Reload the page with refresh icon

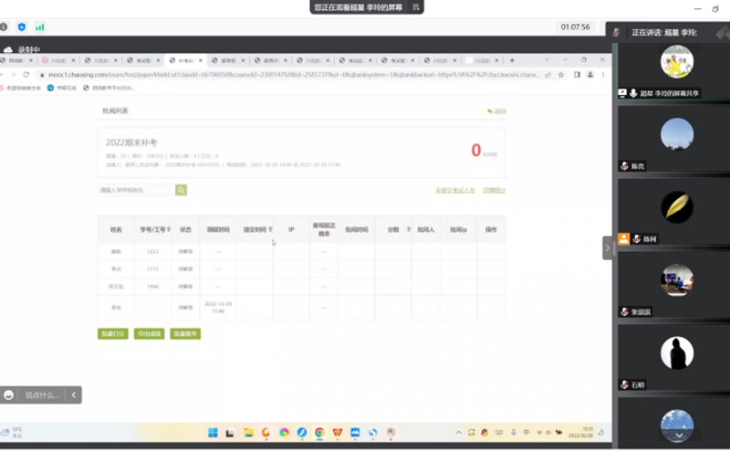(26, 75)
